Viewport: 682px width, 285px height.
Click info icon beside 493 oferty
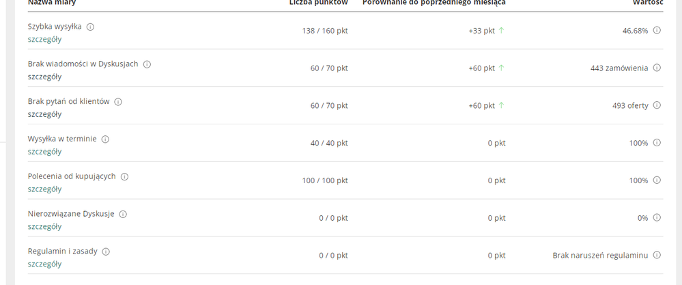click(657, 105)
